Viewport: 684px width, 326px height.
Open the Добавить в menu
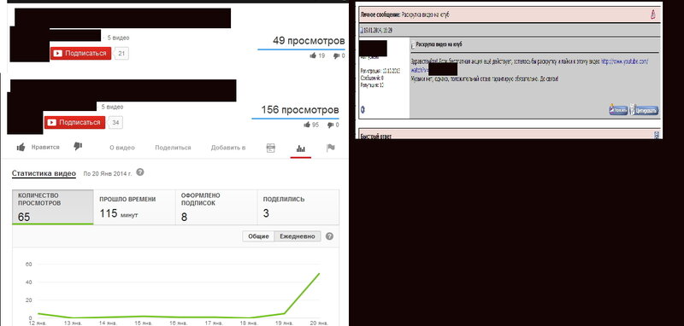click(x=228, y=148)
